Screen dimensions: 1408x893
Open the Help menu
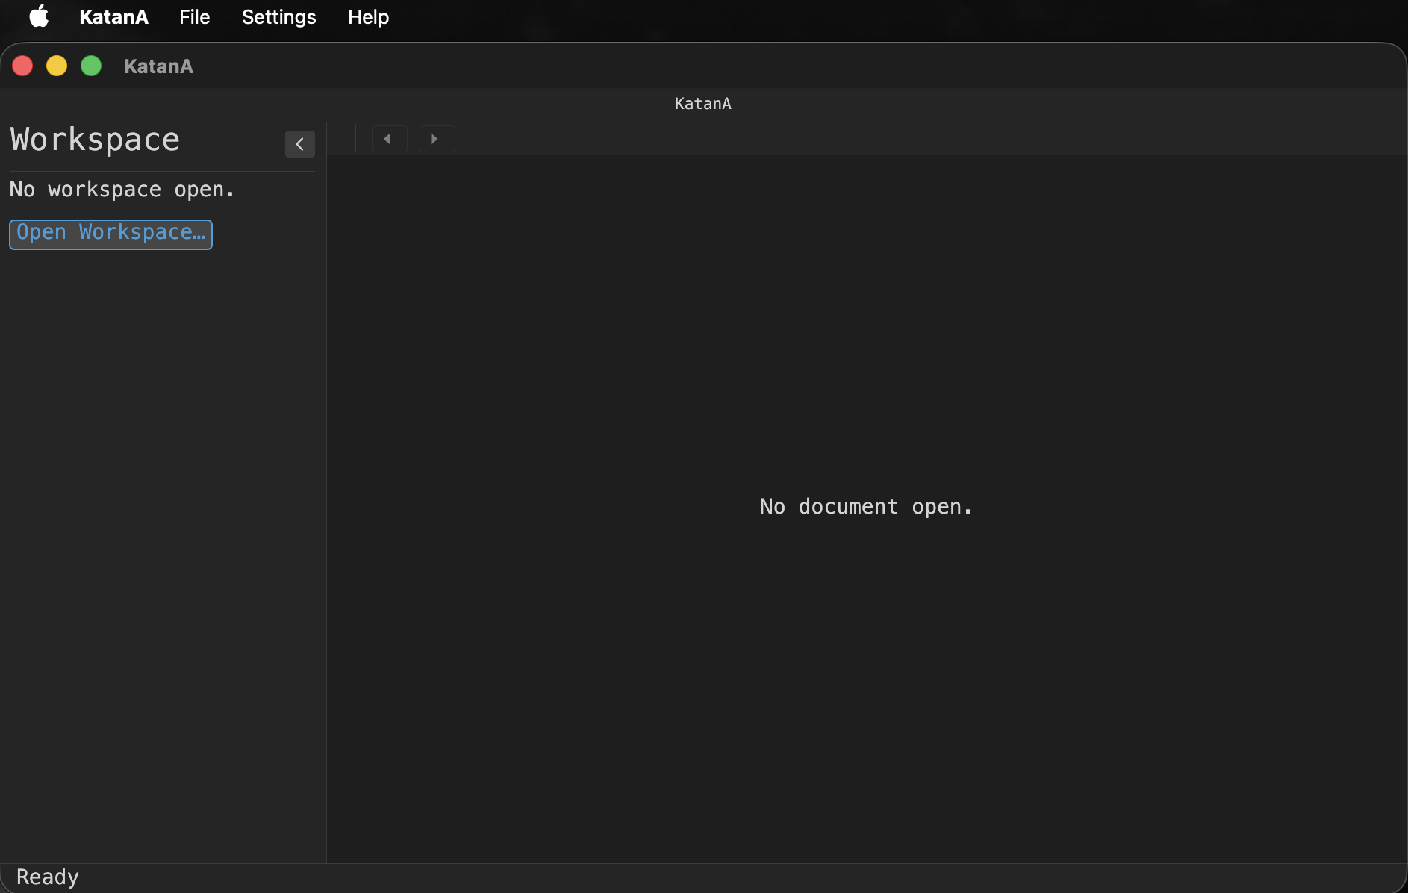[368, 16]
